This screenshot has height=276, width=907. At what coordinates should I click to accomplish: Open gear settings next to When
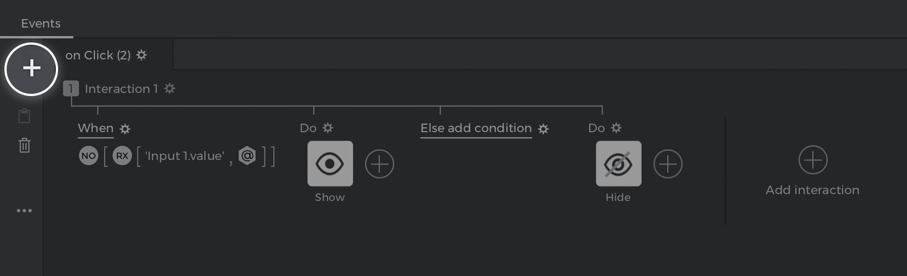pos(126,129)
